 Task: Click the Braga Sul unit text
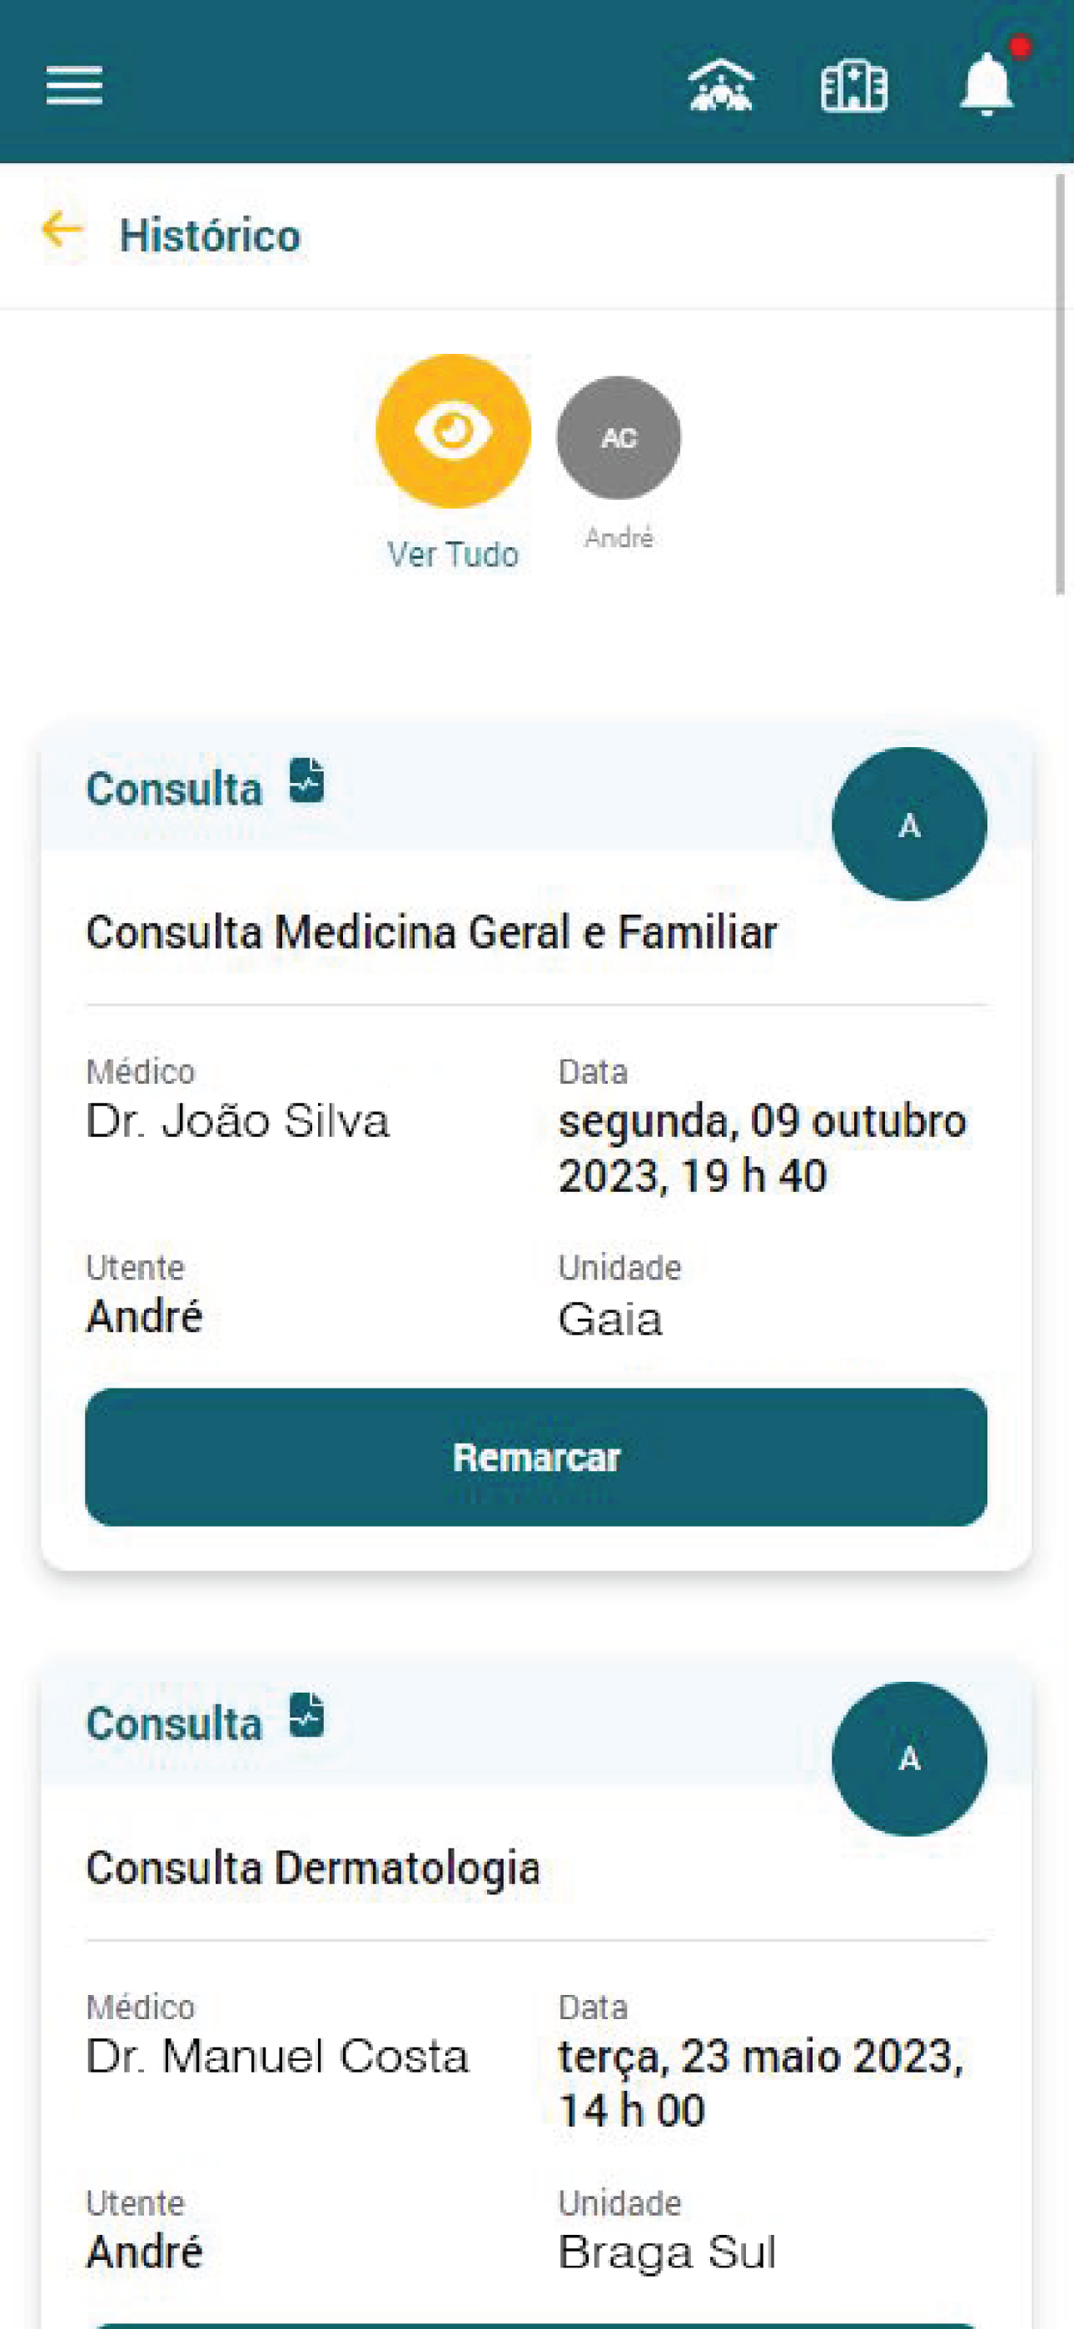[667, 2252]
